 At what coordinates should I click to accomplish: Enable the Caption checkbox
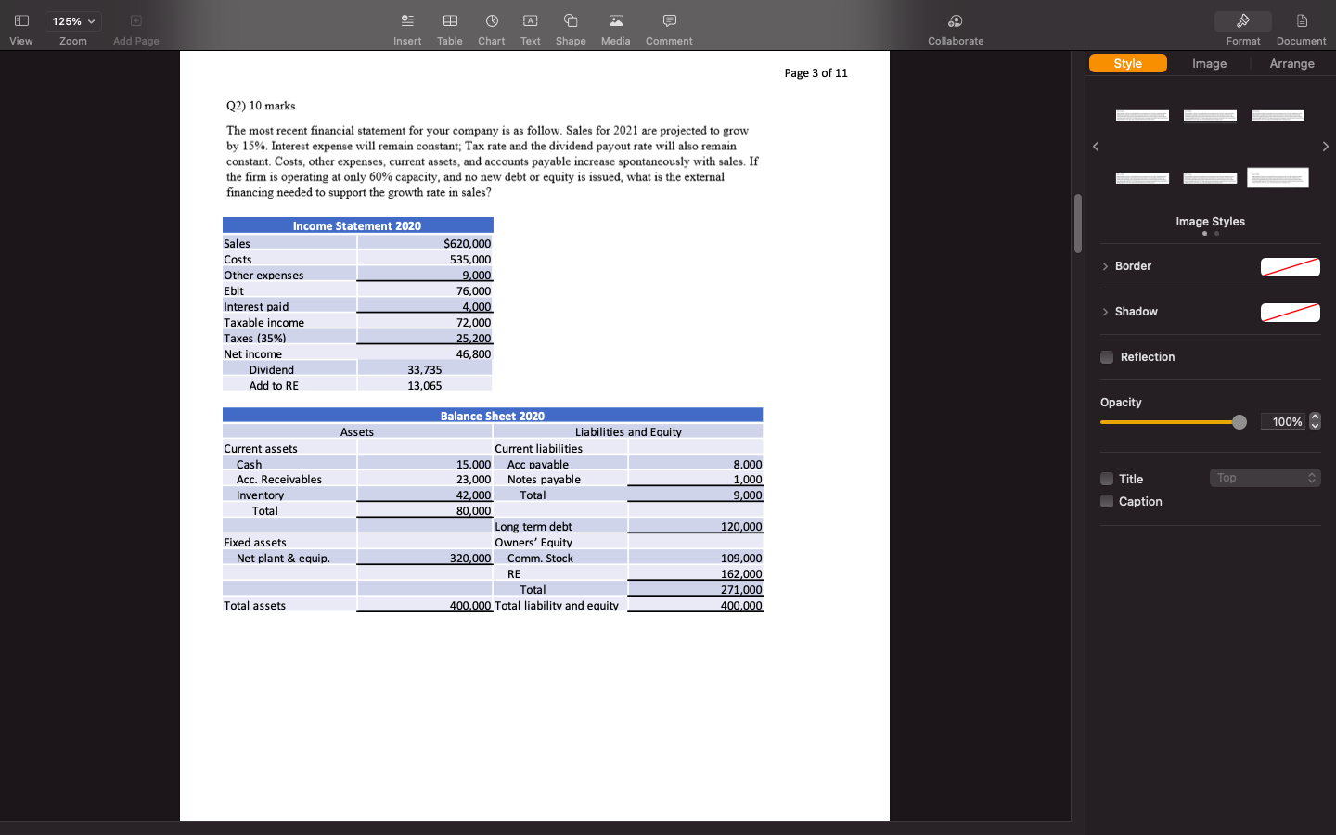coord(1107,501)
